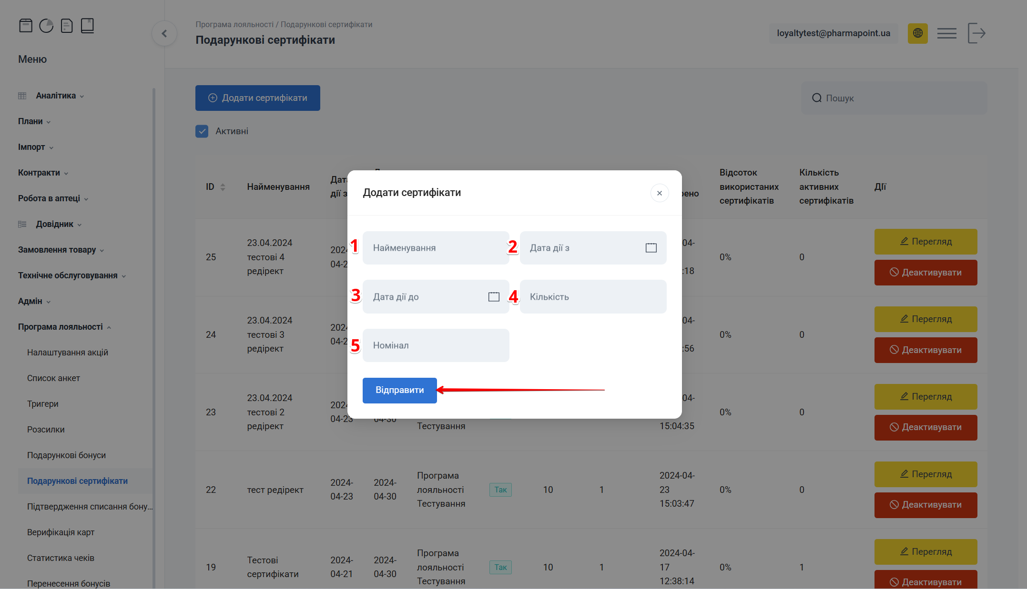Viewport: 1027px width, 589px height.
Task: Click the document icon in the sidebar header
Action: click(x=67, y=26)
